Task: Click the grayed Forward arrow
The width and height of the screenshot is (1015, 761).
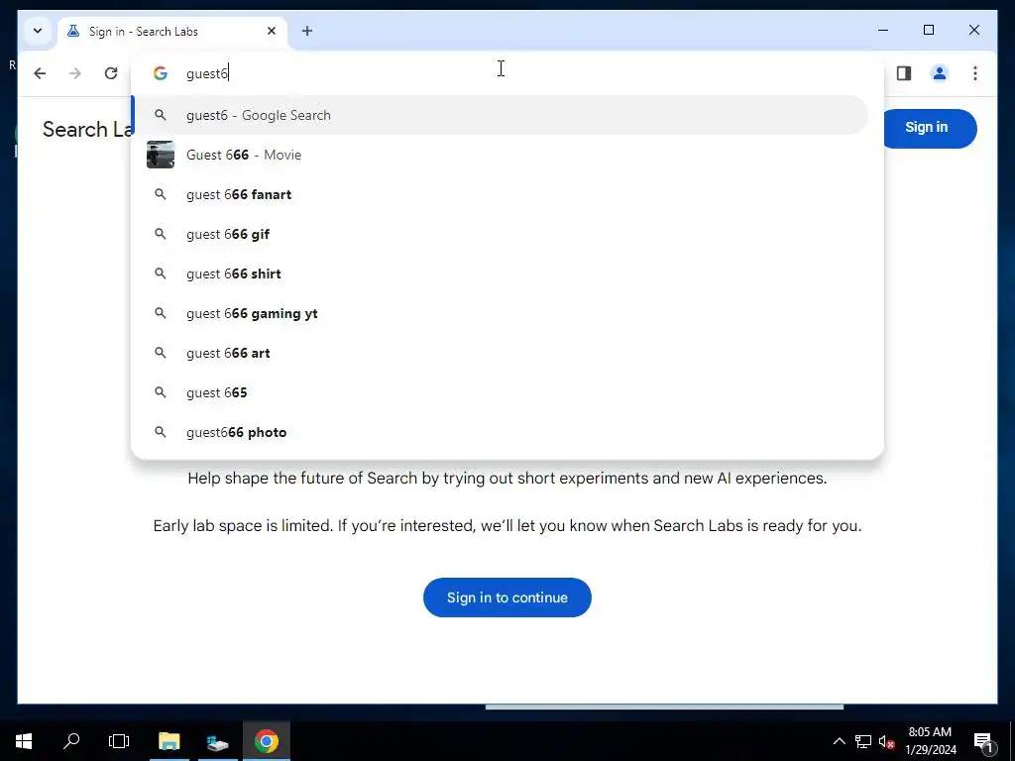Action: tap(75, 73)
